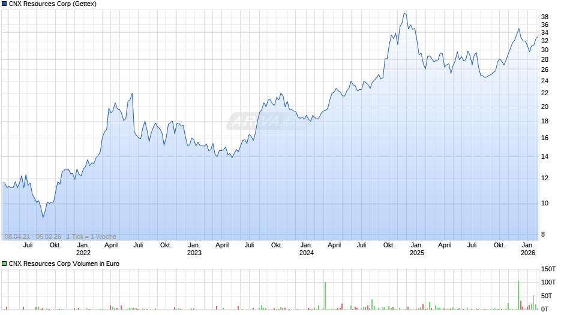Click the 'Jan. 2026' time axis label

point(528,249)
